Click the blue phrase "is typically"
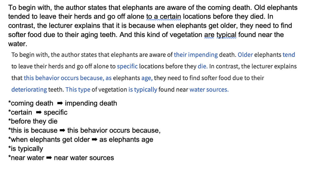The image size is (333, 169). click(x=143, y=90)
